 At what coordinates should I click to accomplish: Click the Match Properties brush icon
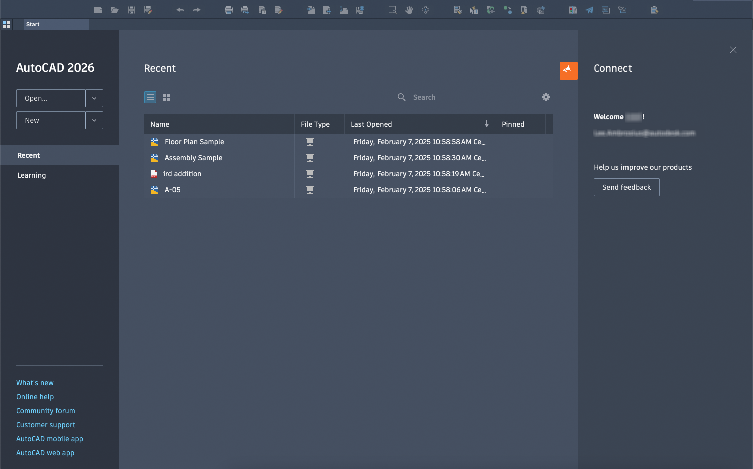(x=458, y=10)
